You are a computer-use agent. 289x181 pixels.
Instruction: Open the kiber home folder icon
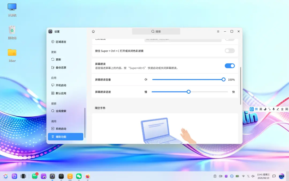pos(12,55)
